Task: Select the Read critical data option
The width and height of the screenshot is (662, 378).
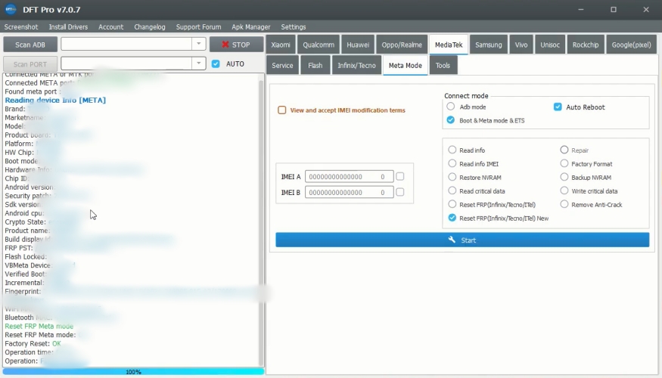Action: (452, 191)
